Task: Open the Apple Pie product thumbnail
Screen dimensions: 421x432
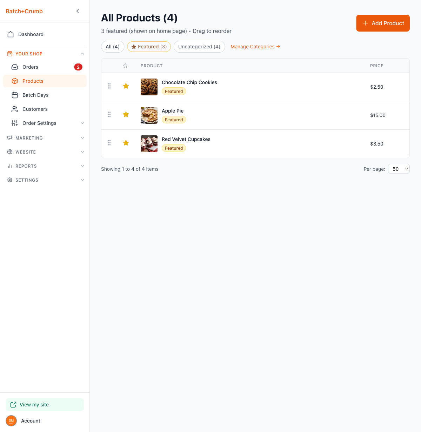Action: tap(149, 115)
